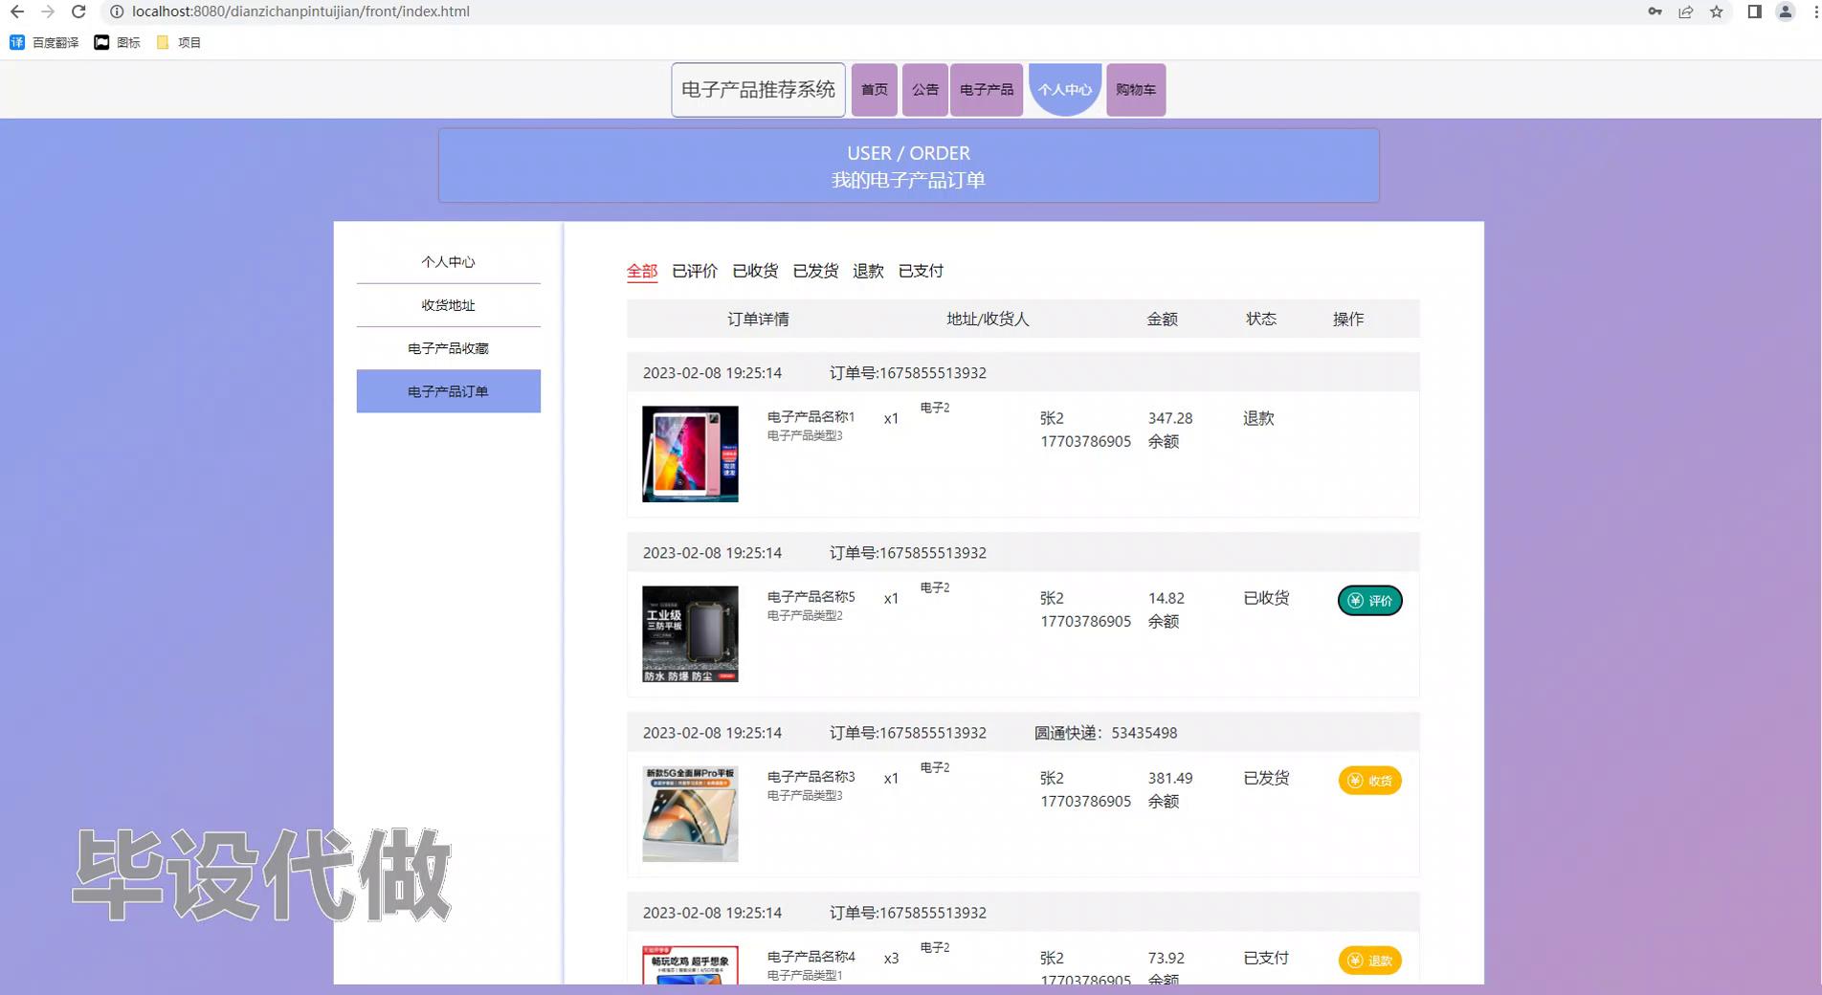The height and width of the screenshot is (995, 1822).
Task: Open 图标 bookmark
Action: click(117, 42)
